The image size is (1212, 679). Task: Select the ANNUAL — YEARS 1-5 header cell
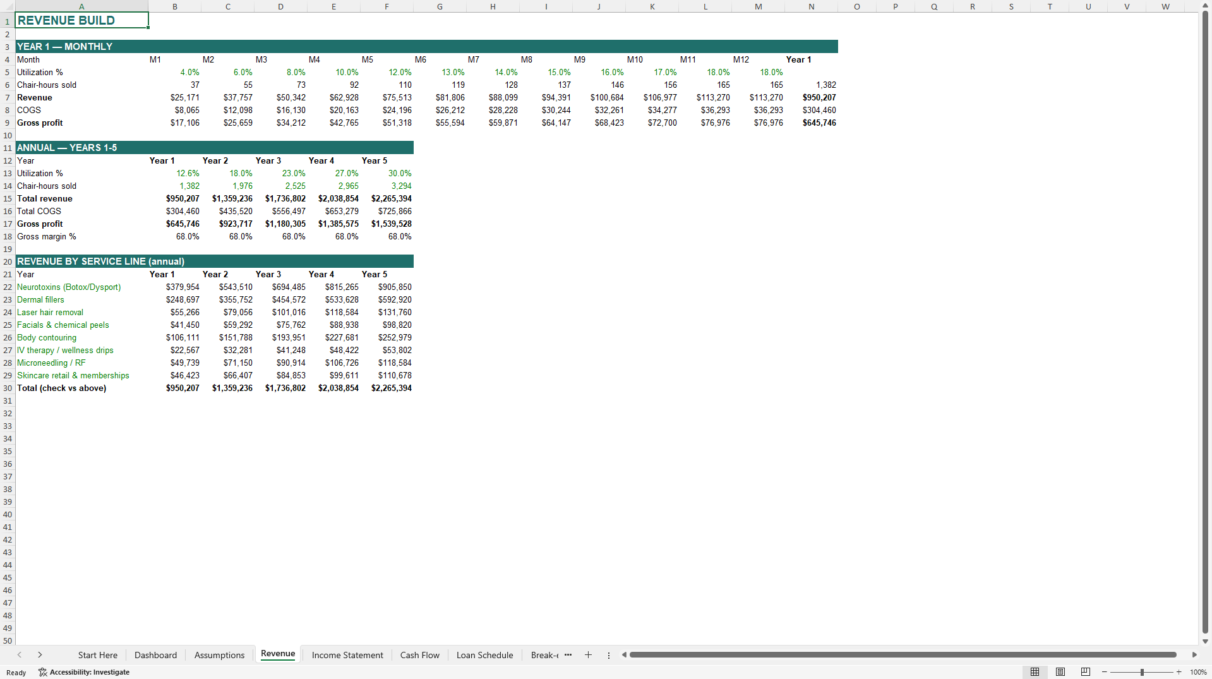pos(81,148)
